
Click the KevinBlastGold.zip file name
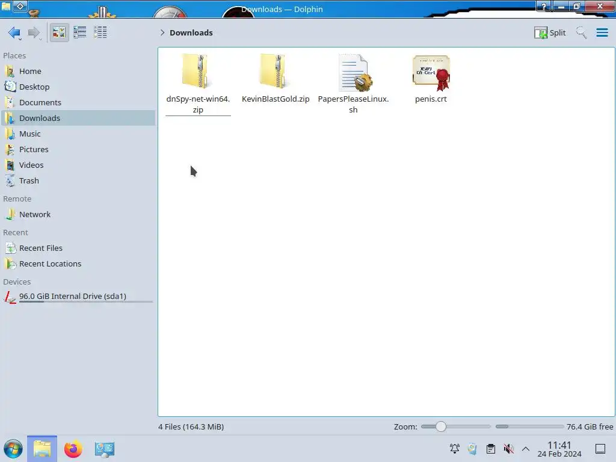click(276, 99)
